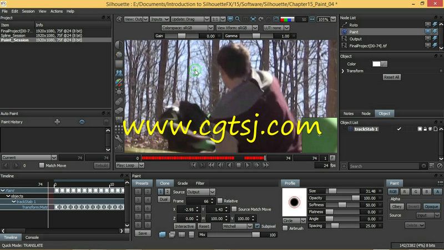444x250 pixels.
Task: Click the magnifier zoom icon in viewer toolbar
Action: click(238, 19)
